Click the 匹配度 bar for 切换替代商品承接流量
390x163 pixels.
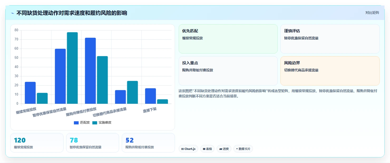point(120,97)
